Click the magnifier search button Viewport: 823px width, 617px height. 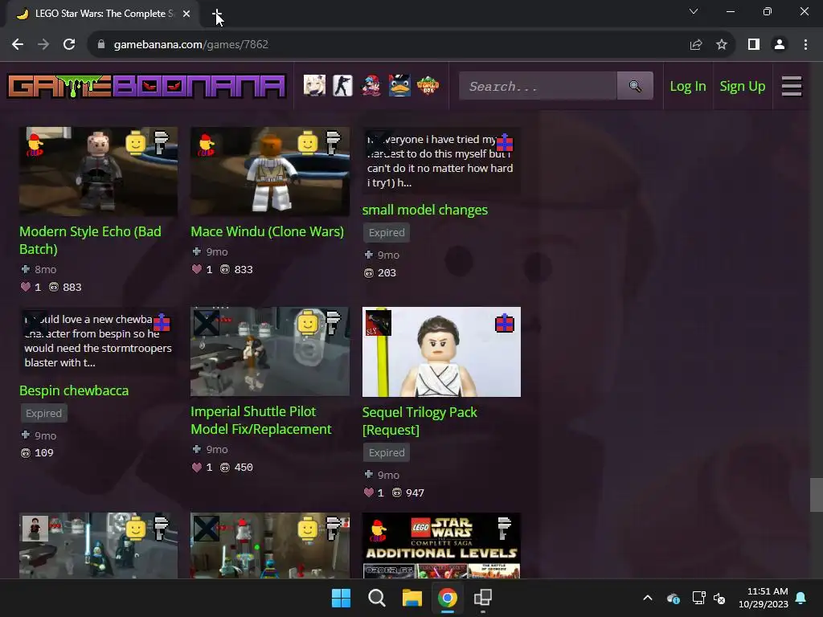[x=635, y=85]
